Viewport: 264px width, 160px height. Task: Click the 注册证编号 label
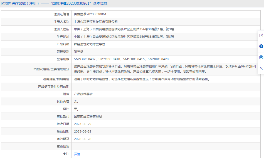(61, 14)
